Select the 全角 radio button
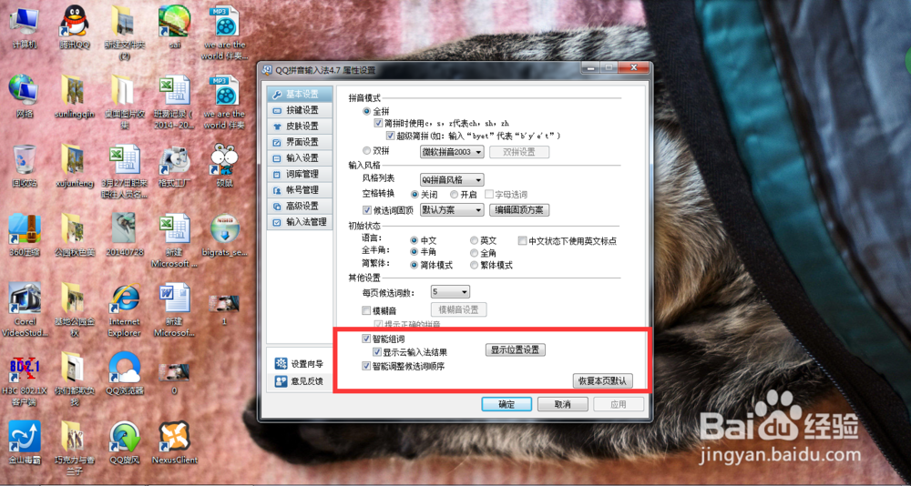Viewport: 911px width, 486px height. tap(474, 253)
